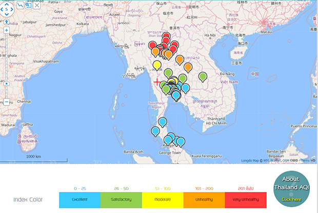Click the zoom out minus button
318x213 pixels.
pyautogui.click(x=6, y=102)
